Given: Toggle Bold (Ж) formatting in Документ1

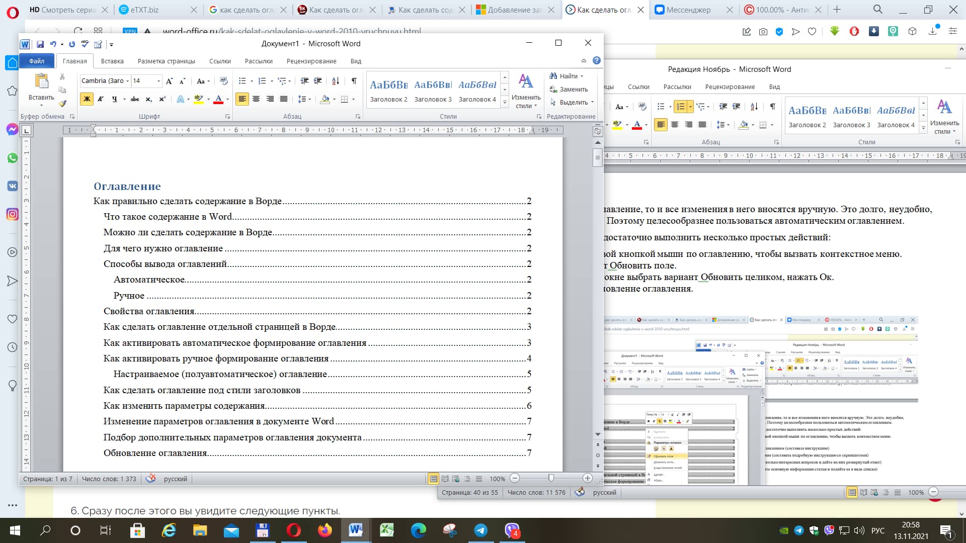Looking at the screenshot, I should [x=87, y=99].
